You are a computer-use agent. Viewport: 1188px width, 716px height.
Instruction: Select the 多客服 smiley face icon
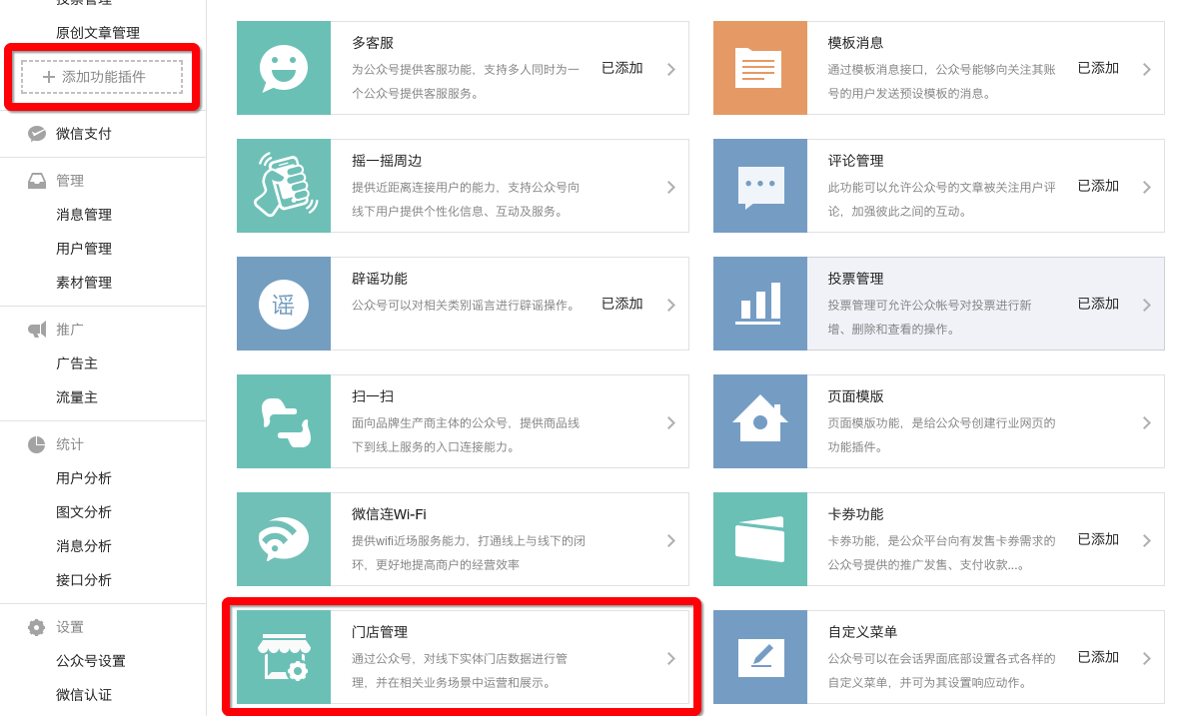[x=284, y=68]
